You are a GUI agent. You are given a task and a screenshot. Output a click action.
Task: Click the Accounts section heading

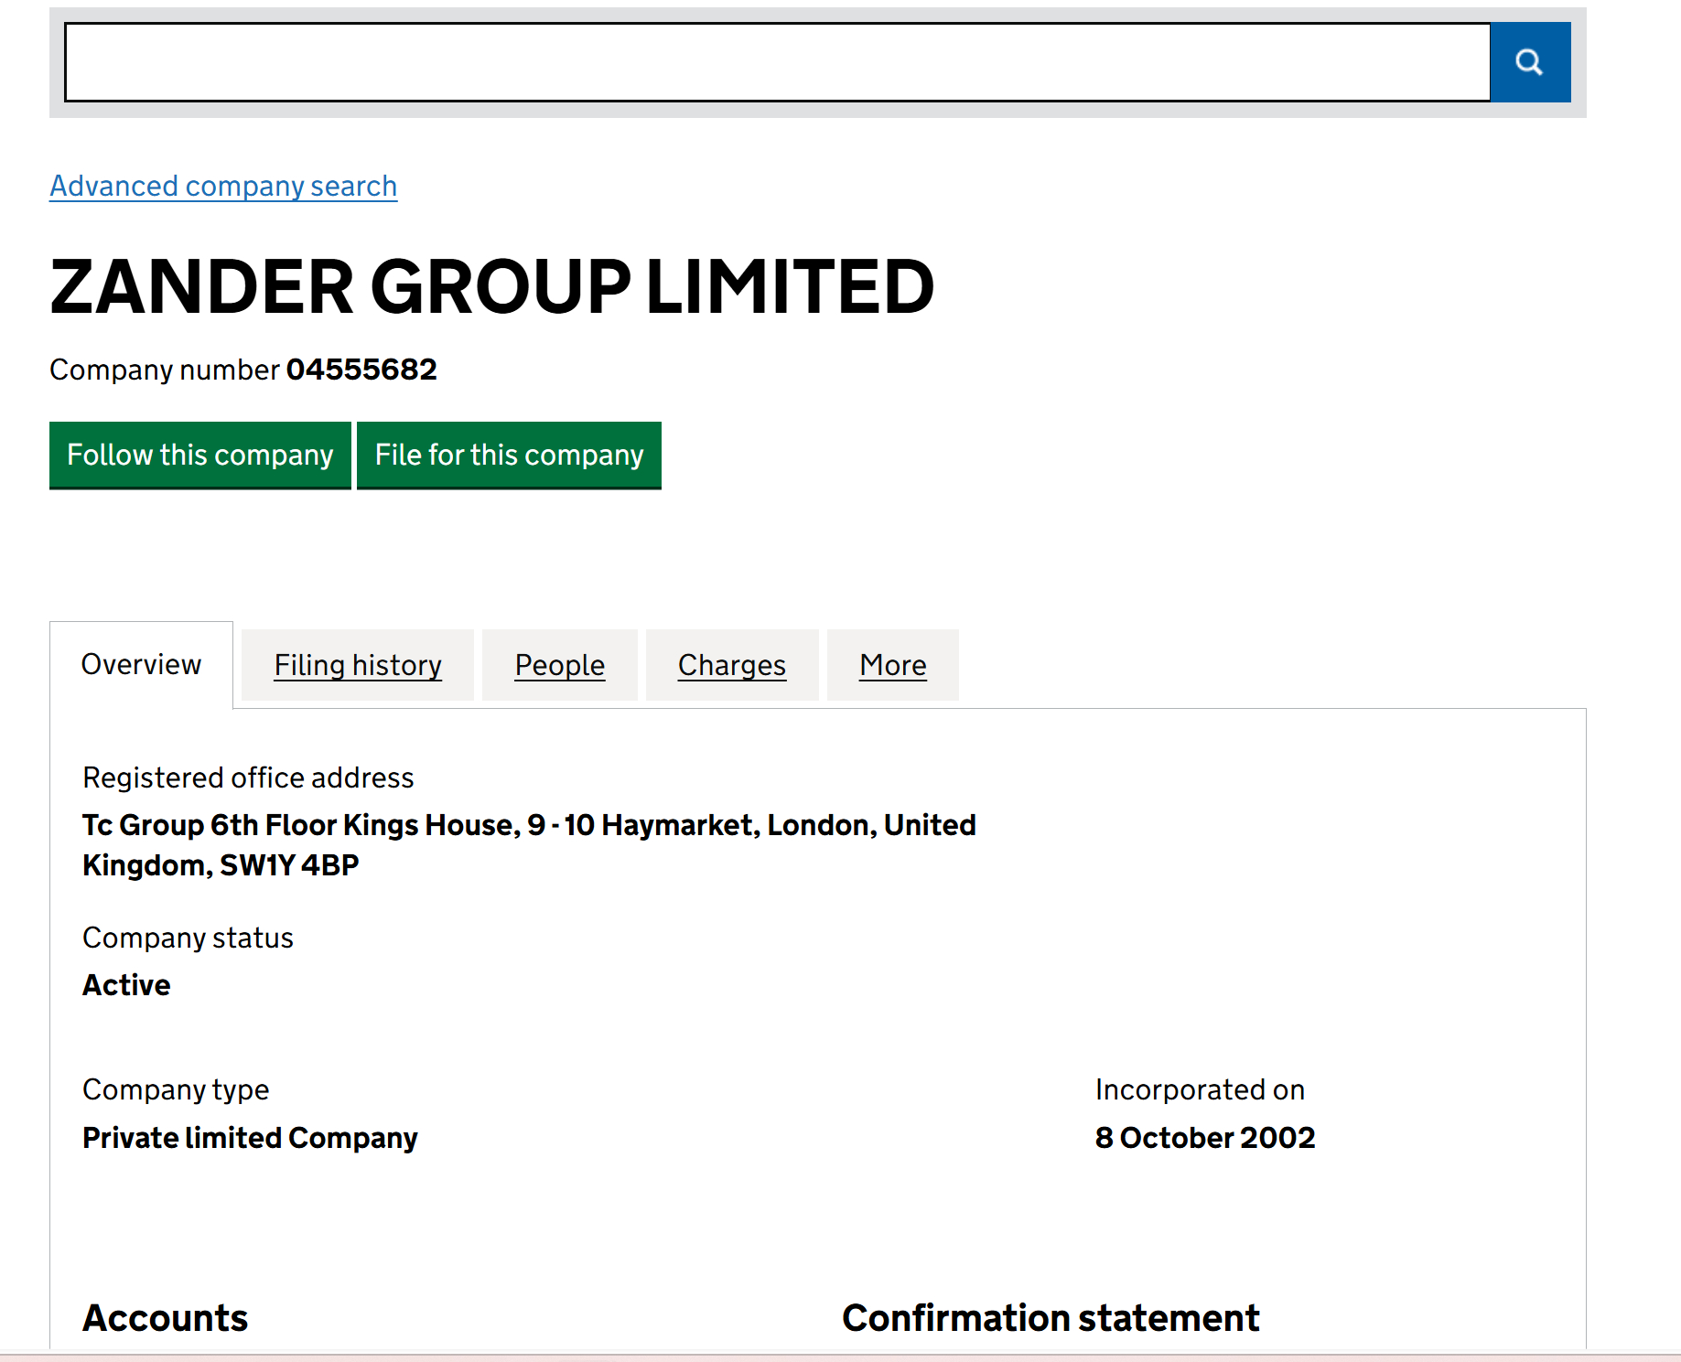coord(166,1318)
